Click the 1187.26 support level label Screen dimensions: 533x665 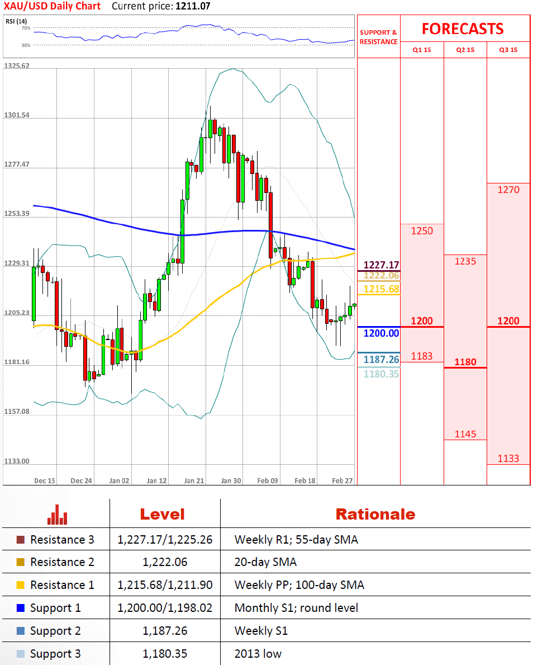pos(382,359)
